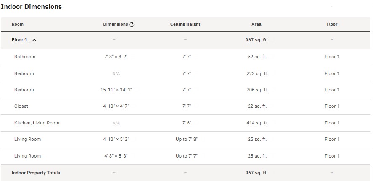Click the Indoor Property Totals row label
The height and width of the screenshot is (184, 373).
pyautogui.click(x=36, y=173)
